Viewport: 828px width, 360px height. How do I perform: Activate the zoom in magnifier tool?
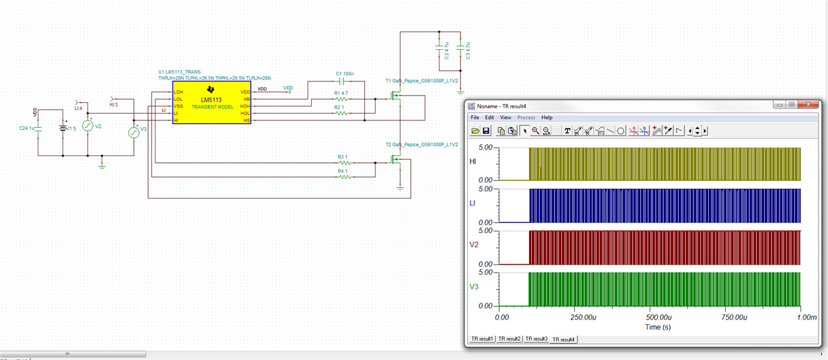(535, 131)
